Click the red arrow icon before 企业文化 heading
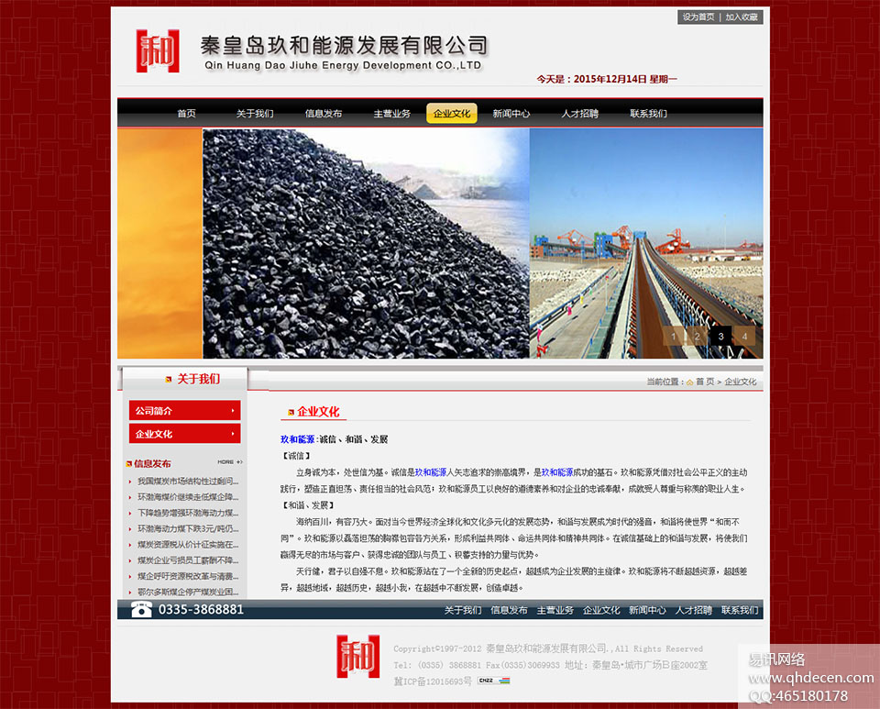The height and width of the screenshot is (709, 880). 290,412
